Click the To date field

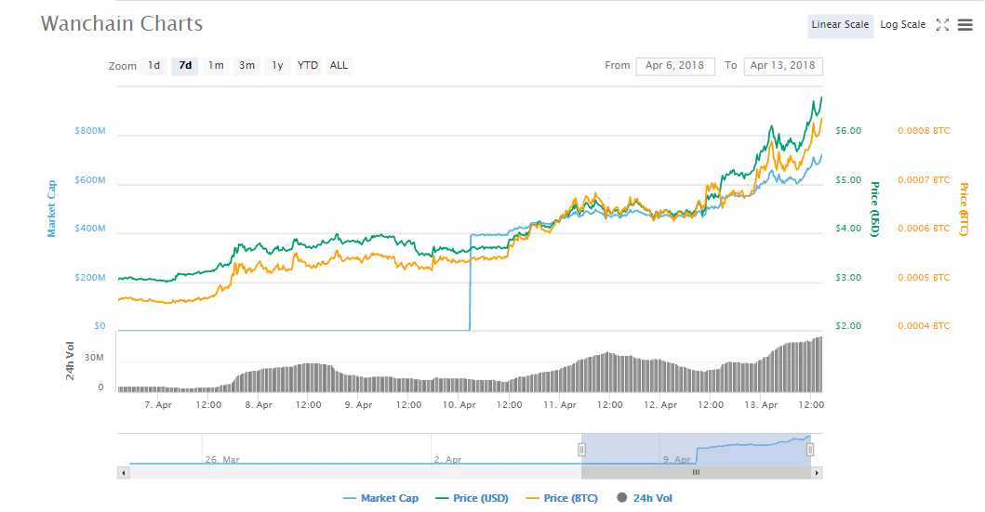point(782,66)
